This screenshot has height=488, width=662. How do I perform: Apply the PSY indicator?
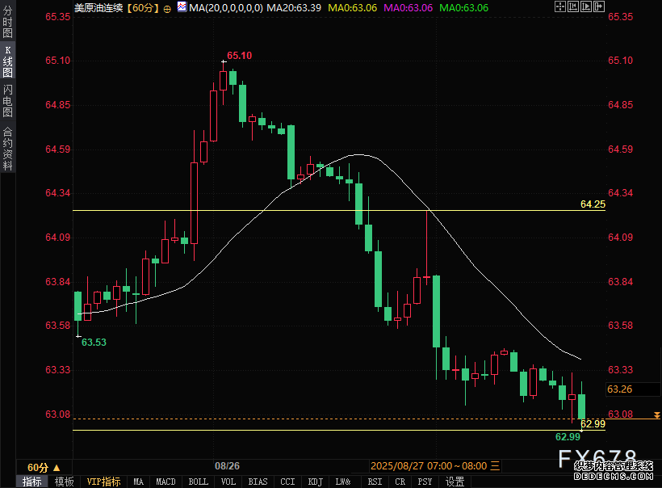click(425, 482)
